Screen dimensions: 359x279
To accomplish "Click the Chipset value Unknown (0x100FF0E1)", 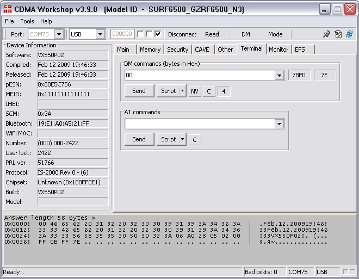I will click(73, 182).
